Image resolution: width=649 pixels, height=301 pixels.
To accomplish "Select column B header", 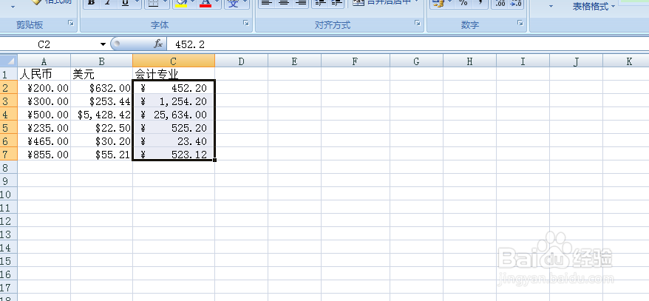I will (102, 61).
